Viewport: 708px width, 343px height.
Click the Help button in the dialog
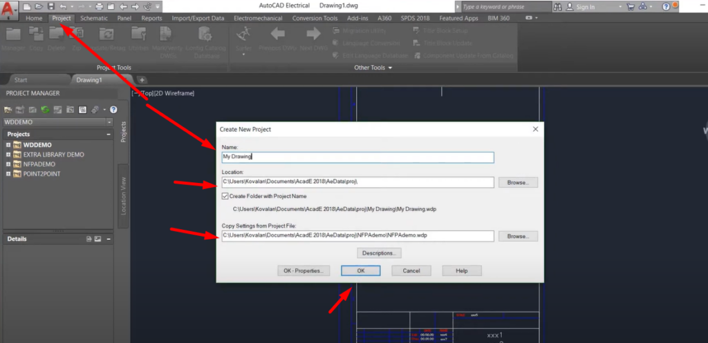[462, 271]
